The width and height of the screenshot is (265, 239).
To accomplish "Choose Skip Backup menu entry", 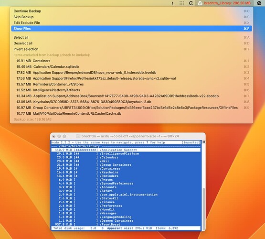I will (x=131, y=17).
